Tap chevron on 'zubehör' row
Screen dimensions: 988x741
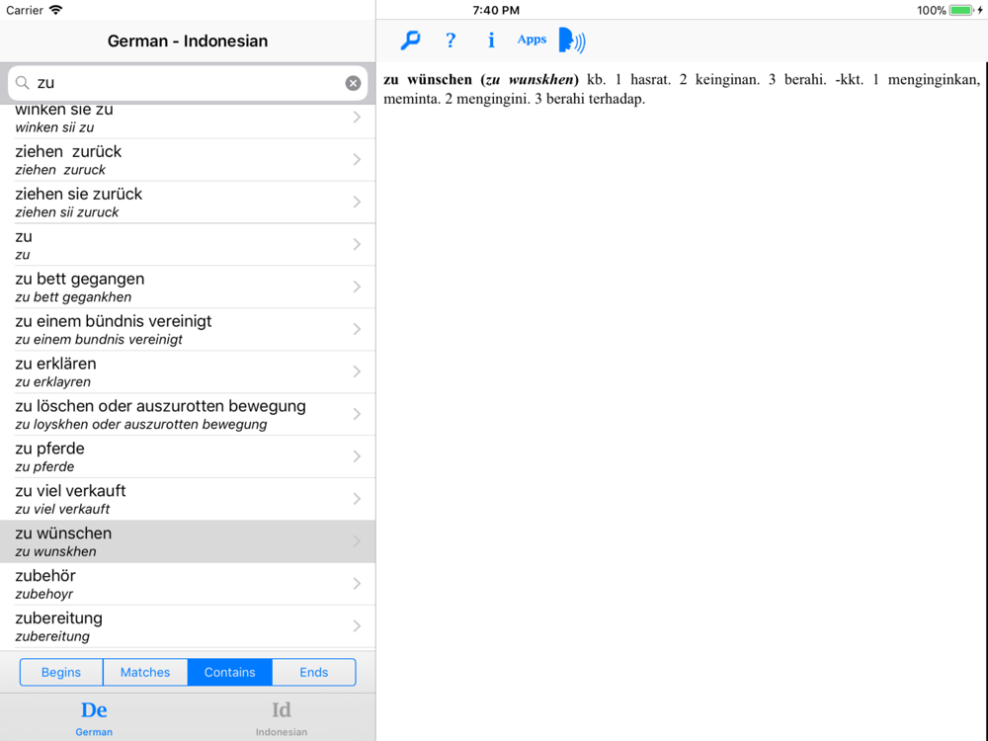click(357, 584)
